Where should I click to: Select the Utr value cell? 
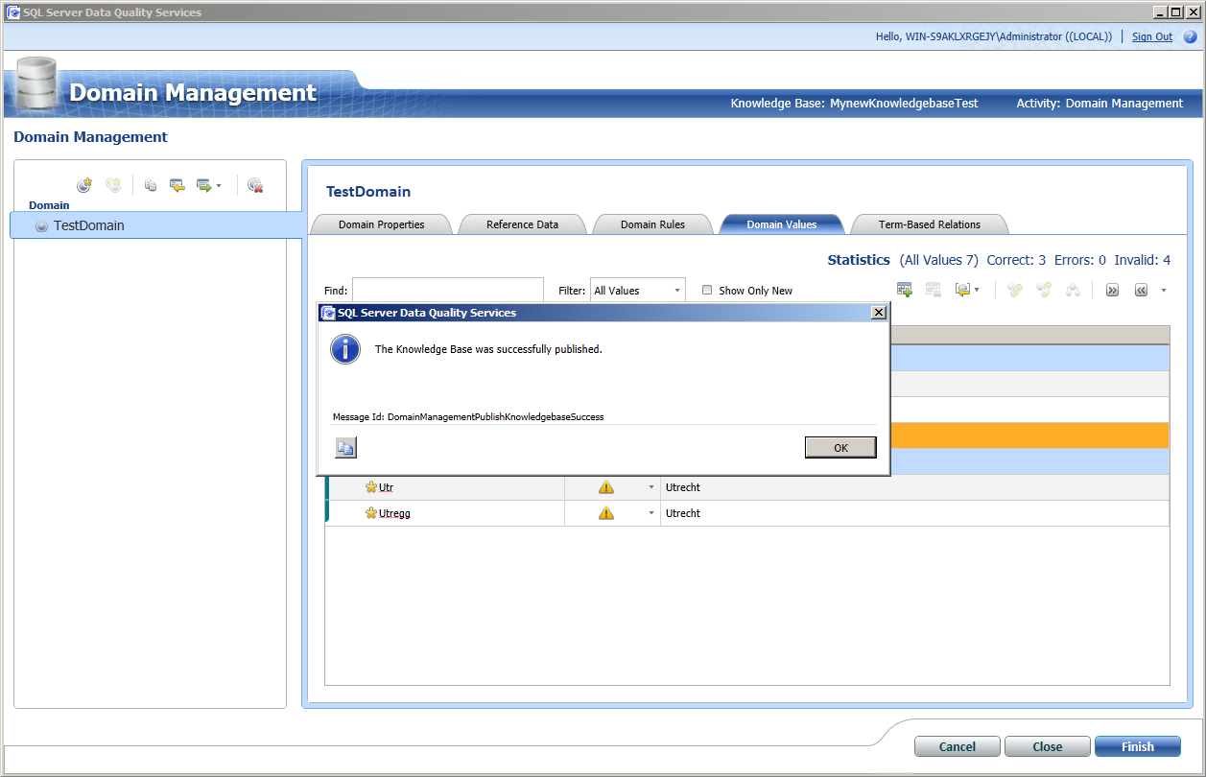click(x=386, y=487)
